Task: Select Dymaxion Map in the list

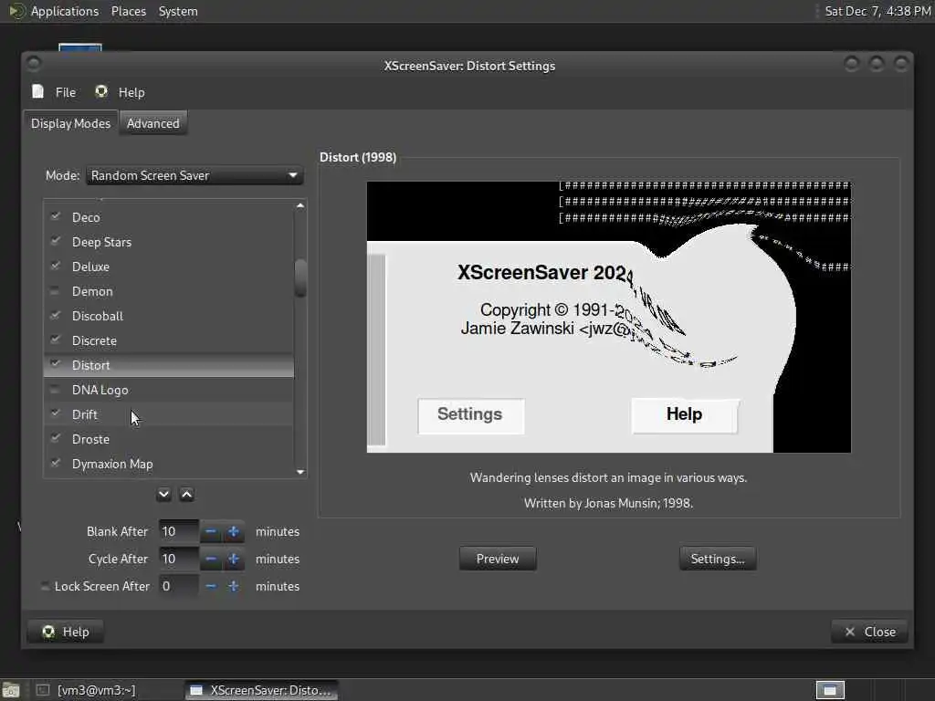Action: [x=169, y=464]
